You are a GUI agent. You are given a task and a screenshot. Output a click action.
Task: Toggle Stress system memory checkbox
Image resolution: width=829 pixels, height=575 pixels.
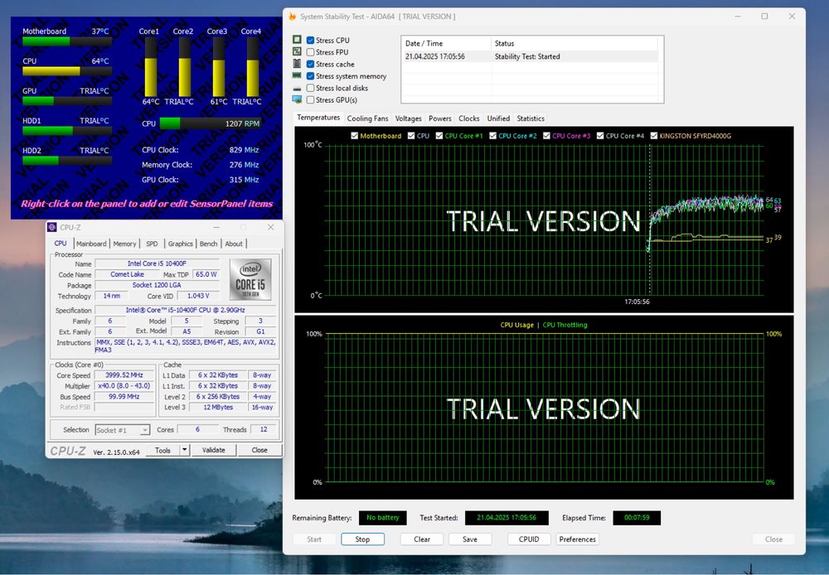[x=310, y=76]
